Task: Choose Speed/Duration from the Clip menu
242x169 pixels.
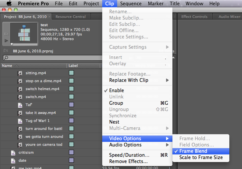Action: coord(137,155)
